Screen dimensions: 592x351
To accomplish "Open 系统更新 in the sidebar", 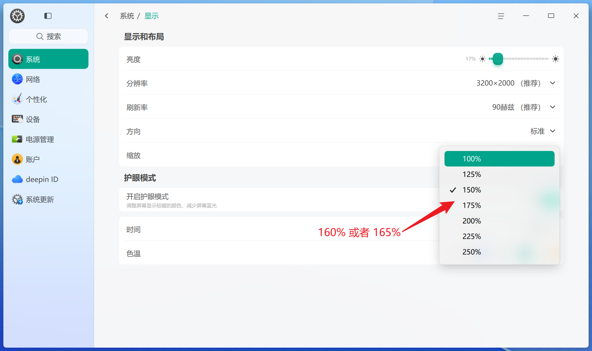I will pos(48,199).
